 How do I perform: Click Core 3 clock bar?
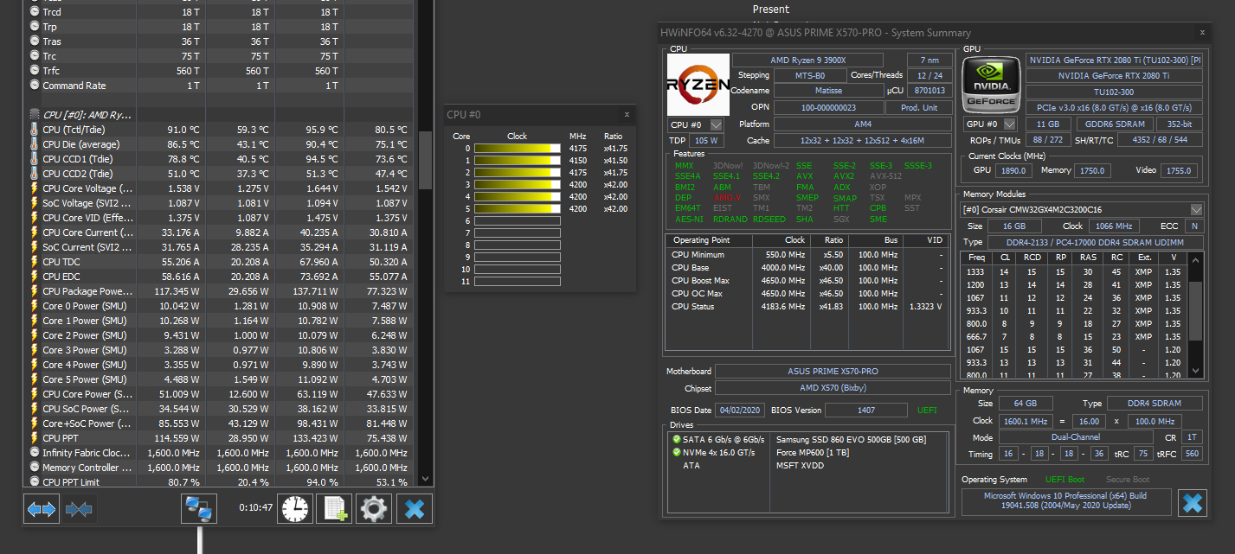[518, 185]
